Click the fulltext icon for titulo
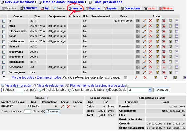The width and height of the screenshot is (187, 131). coord(177,26)
